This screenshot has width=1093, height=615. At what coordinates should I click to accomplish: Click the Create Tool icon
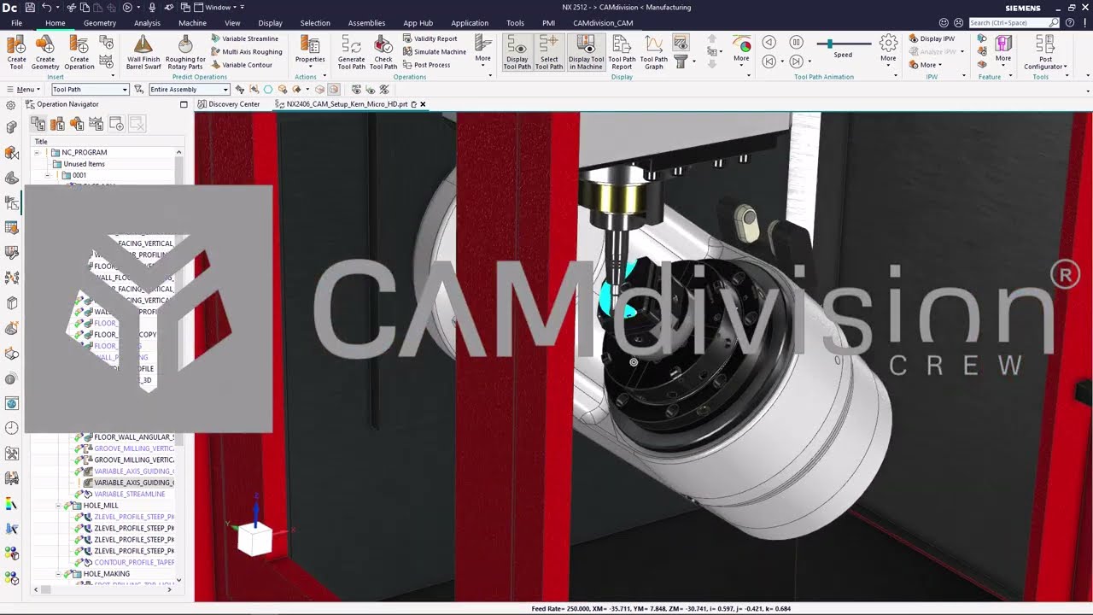click(16, 52)
